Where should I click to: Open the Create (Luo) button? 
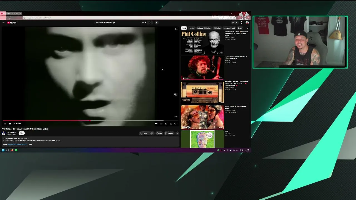(235, 22)
